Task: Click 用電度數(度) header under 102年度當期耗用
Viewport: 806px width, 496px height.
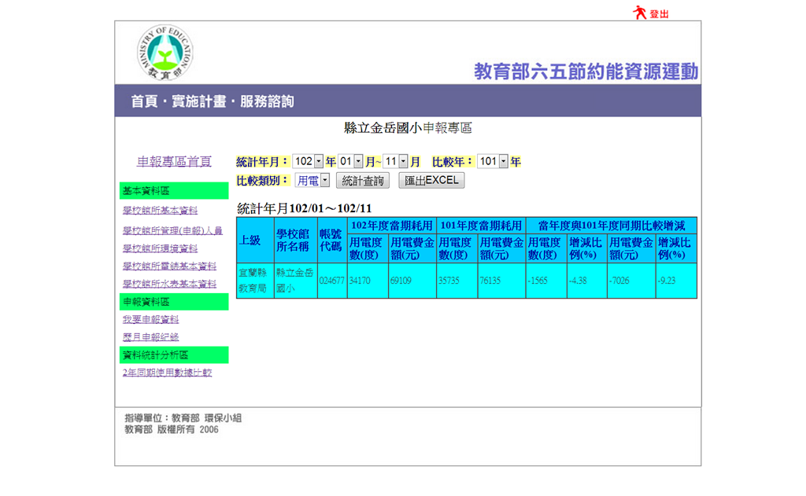Action: click(x=368, y=248)
